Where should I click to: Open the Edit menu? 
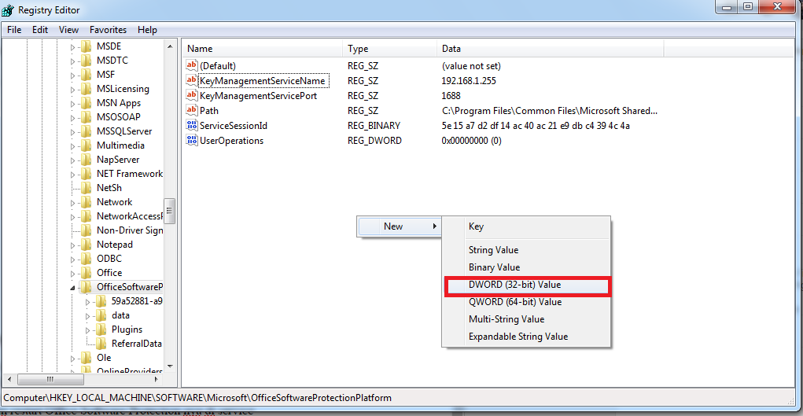tap(40, 30)
